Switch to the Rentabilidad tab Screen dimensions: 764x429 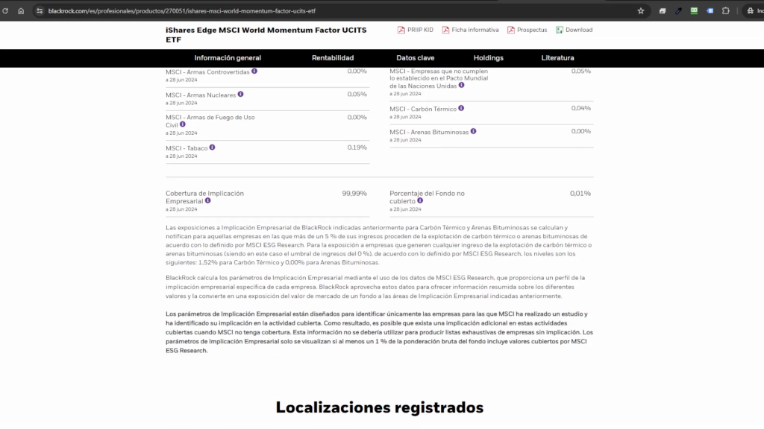click(x=333, y=58)
